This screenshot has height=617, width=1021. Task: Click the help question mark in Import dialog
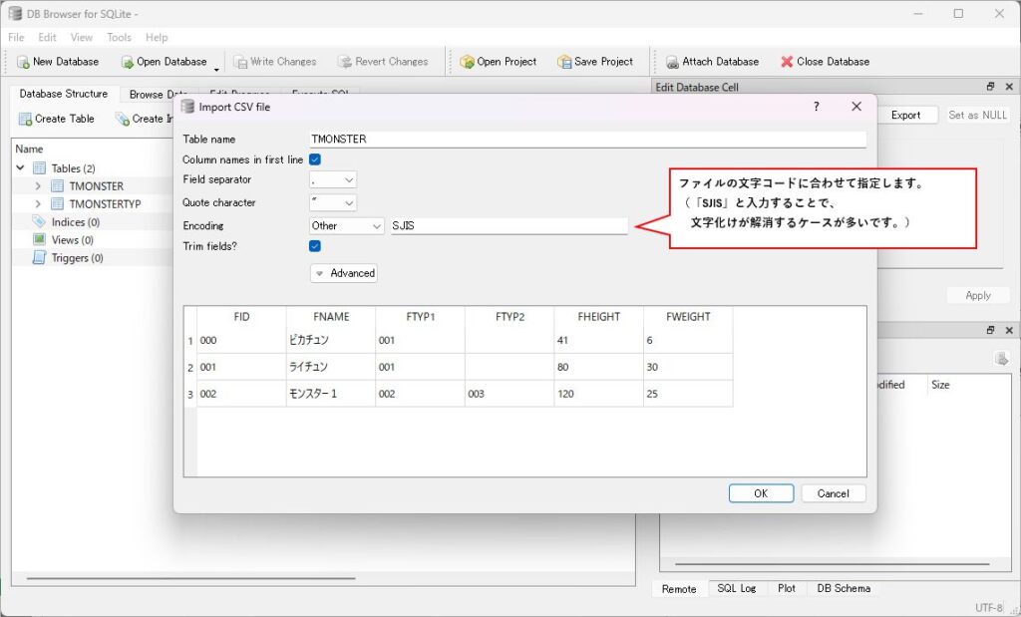tap(817, 107)
